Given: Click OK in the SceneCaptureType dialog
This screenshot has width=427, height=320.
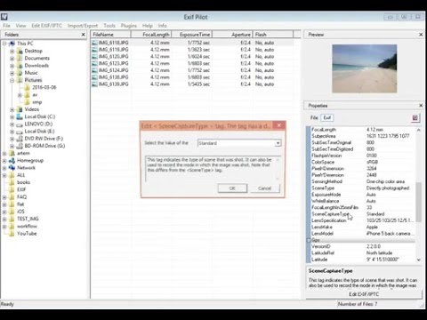Looking at the screenshot, I should (232, 188).
